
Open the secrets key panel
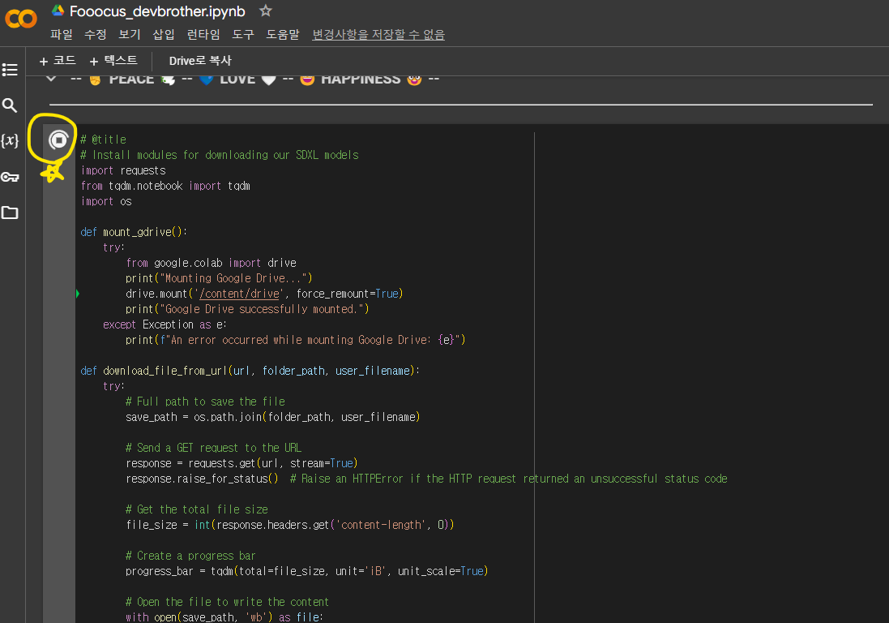pos(10,177)
